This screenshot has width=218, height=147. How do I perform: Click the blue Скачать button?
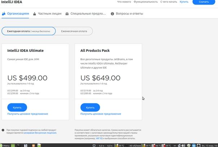click(204, 2)
